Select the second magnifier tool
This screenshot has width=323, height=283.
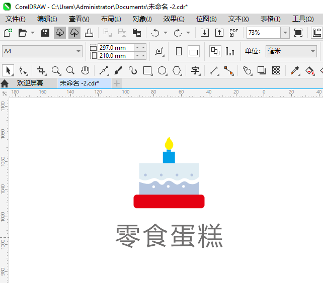pos(70,70)
